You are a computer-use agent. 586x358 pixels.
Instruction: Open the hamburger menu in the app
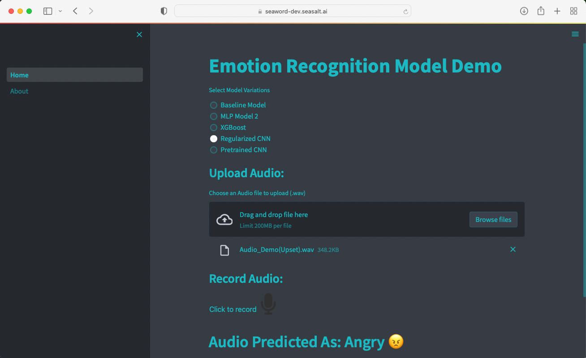click(x=575, y=34)
